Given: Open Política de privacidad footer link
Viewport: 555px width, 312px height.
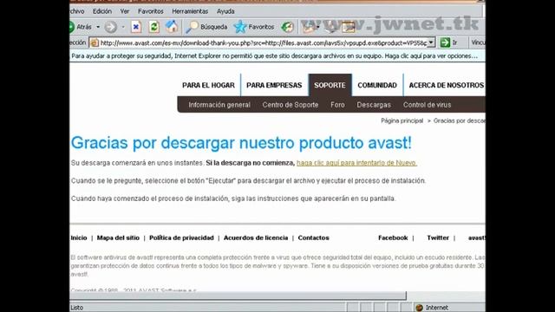Looking at the screenshot, I should [181, 237].
